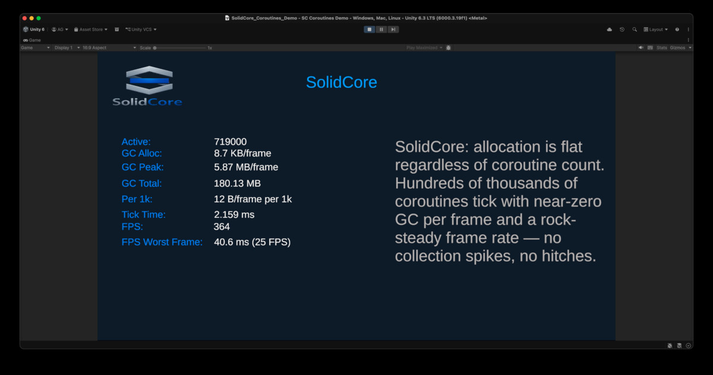Click the cache server stack icon in status bar

pos(679,345)
